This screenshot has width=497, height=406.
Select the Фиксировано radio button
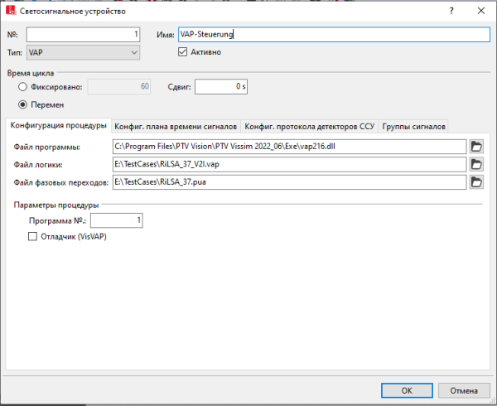pyautogui.click(x=22, y=85)
